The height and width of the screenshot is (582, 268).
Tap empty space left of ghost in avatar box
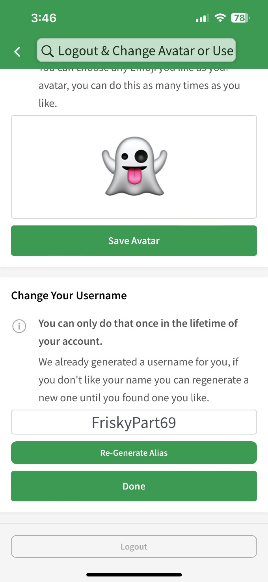55,167
